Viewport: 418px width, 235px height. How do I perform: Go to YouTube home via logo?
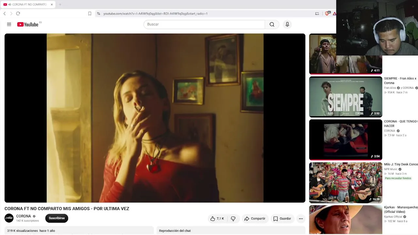(x=28, y=24)
